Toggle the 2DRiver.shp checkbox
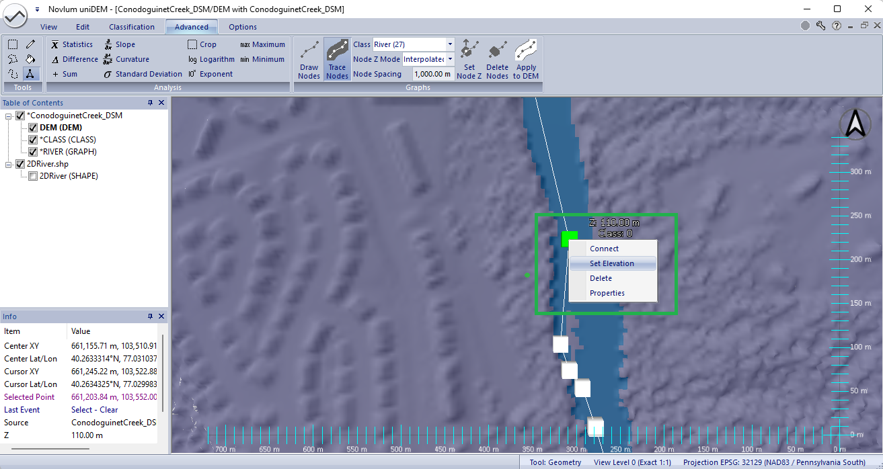This screenshot has height=469, width=883. 20,164
